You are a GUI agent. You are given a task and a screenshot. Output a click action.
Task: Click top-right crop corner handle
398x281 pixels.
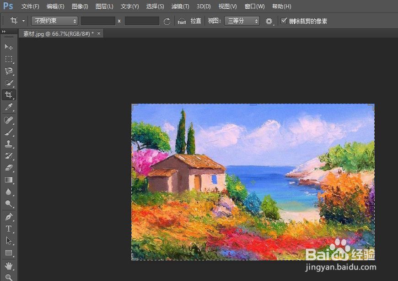[372, 106]
